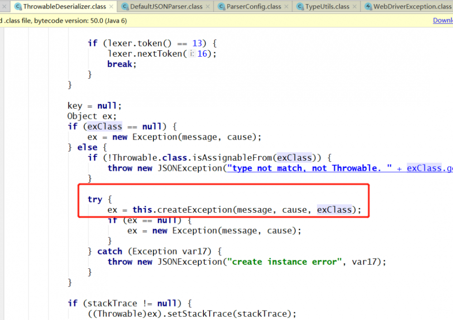This screenshot has height=320, width=453.
Task: Click the class icon on ThrowableDeserializer.class tab
Action: coord(18,7)
